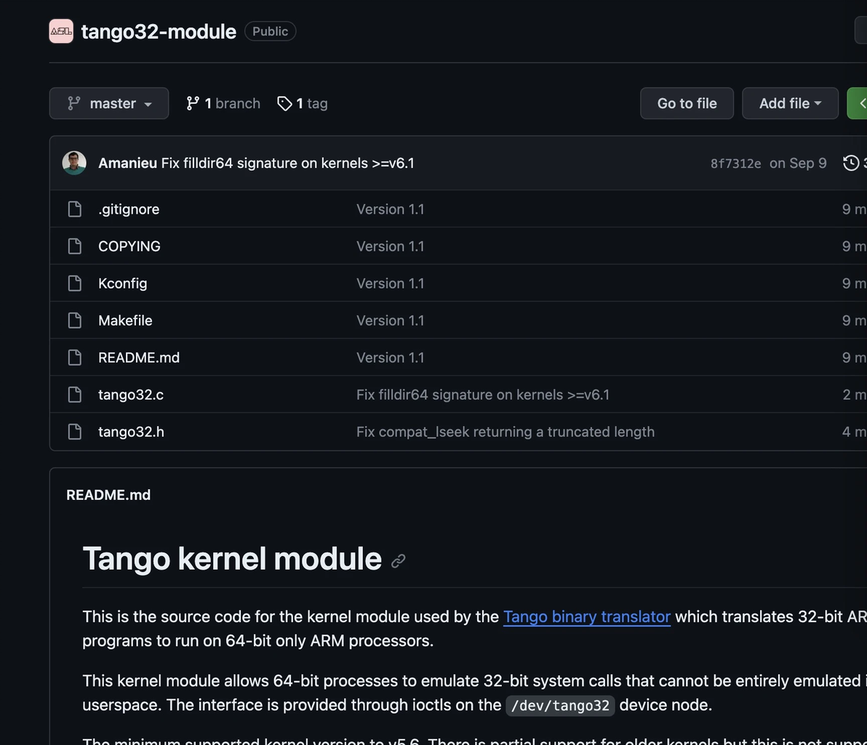This screenshot has width=867, height=745.
Task: Expand the Add file dropdown
Action: (x=790, y=103)
